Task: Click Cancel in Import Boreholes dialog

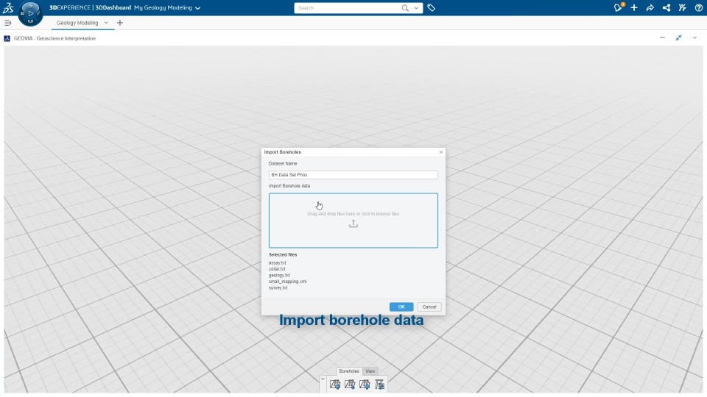Action: point(429,307)
